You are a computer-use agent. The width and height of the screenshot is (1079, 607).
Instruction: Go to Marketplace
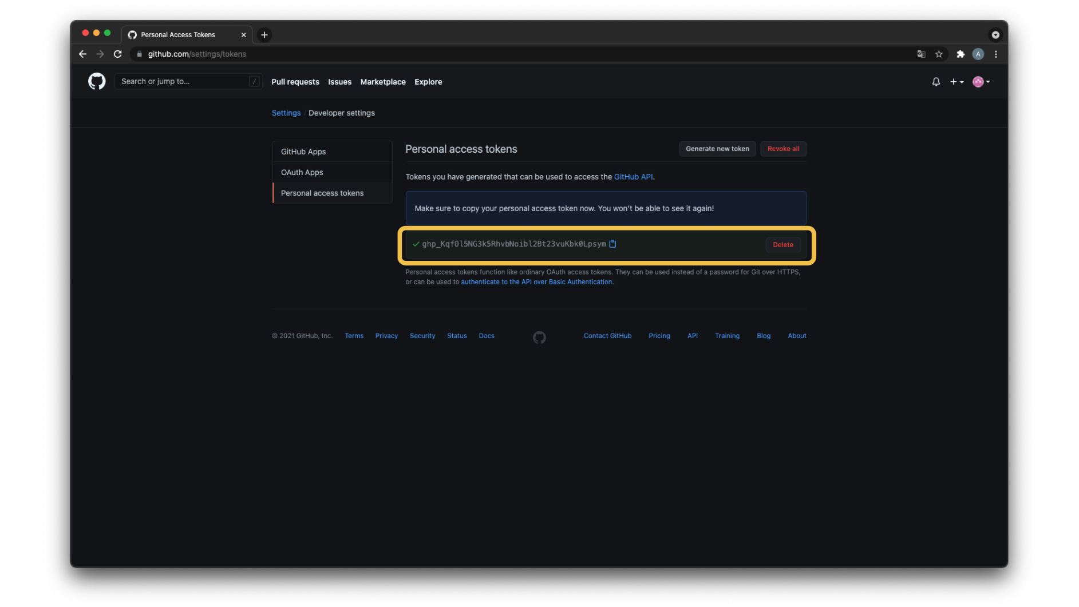coord(383,82)
